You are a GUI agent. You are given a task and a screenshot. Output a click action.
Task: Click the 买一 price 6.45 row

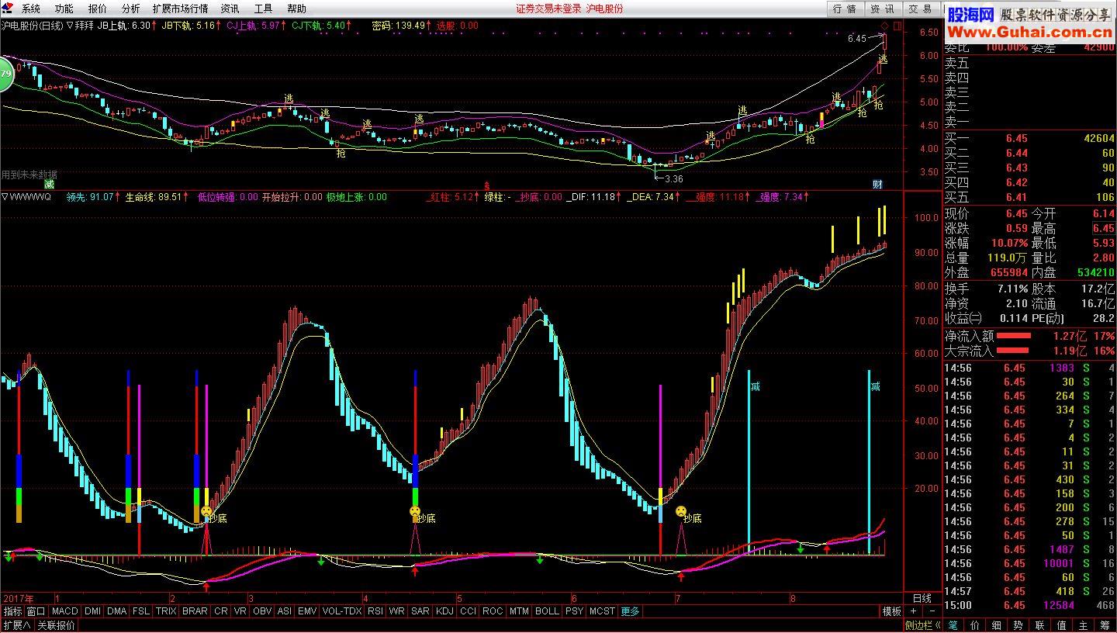[1029, 138]
